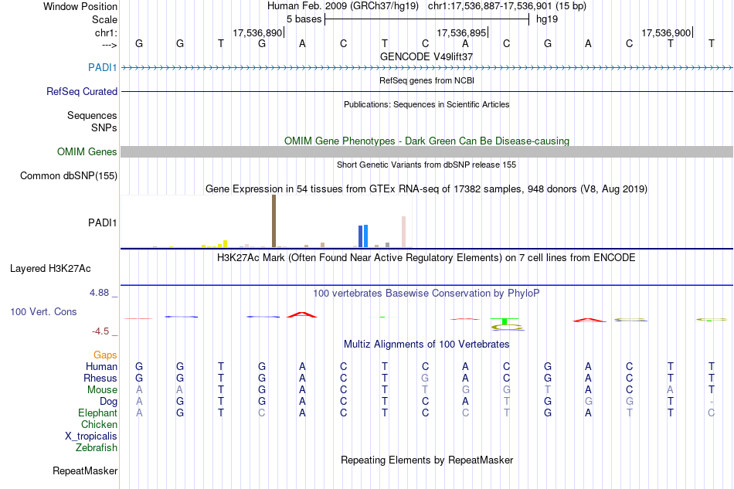The image size is (734, 489).
Task: Click coordinate marker 17,536,900
Action: [x=666, y=32]
